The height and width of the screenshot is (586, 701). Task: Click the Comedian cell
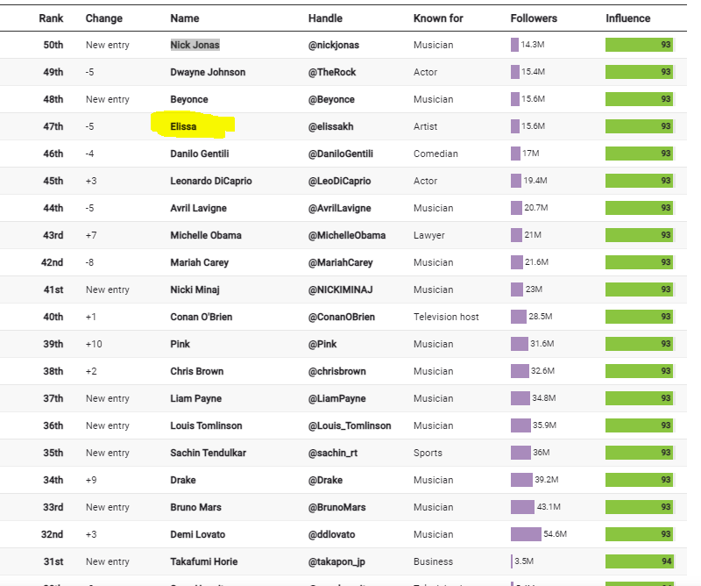pyautogui.click(x=435, y=154)
